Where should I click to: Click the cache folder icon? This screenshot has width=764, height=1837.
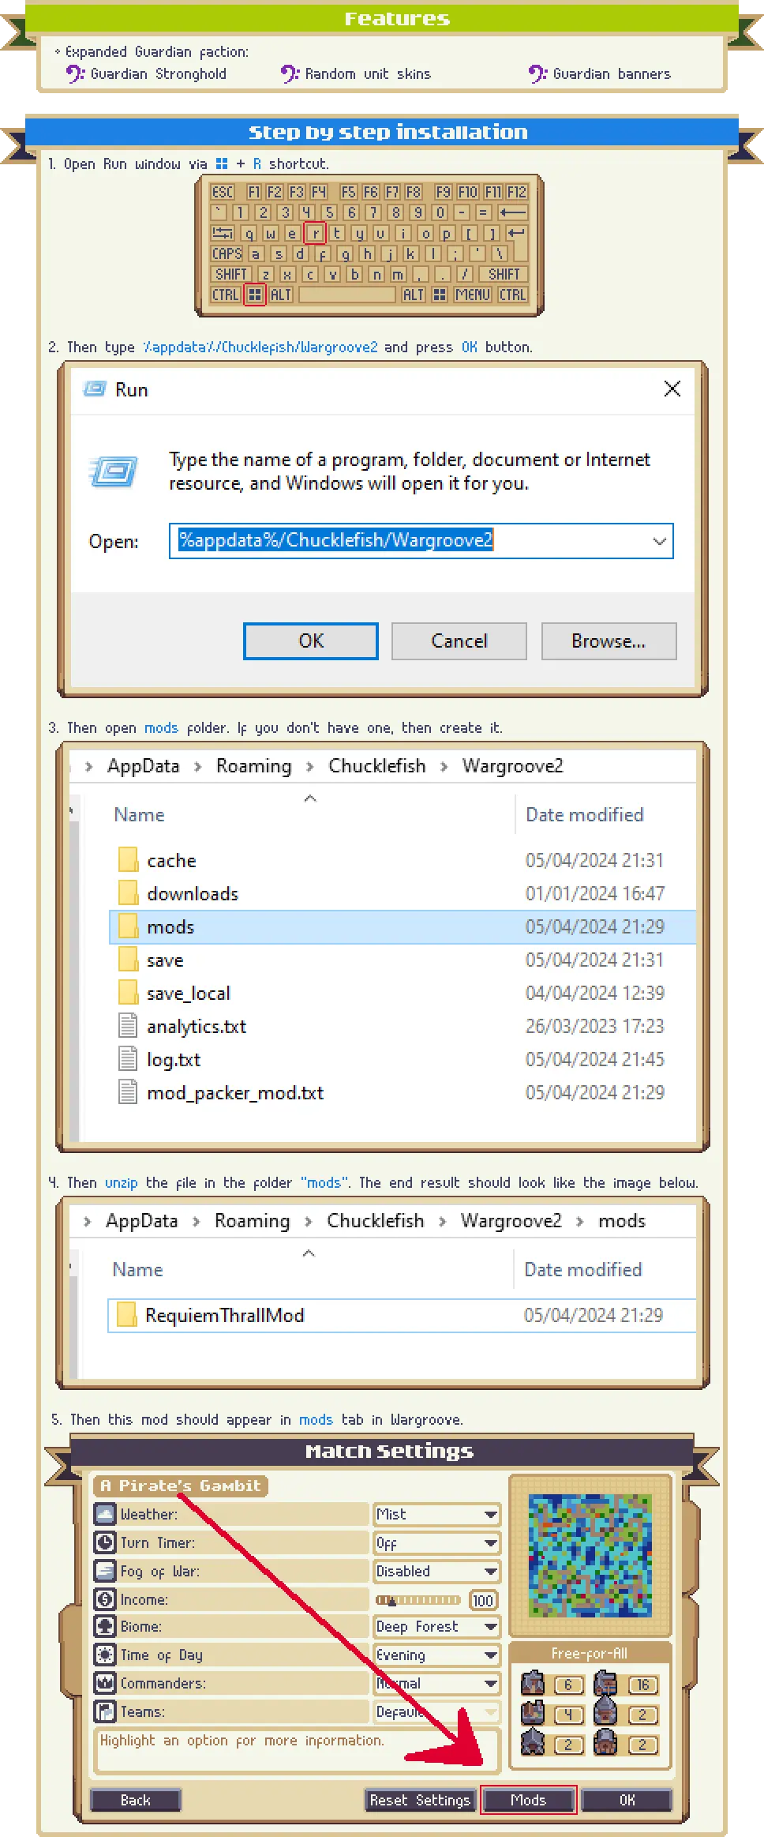click(128, 859)
